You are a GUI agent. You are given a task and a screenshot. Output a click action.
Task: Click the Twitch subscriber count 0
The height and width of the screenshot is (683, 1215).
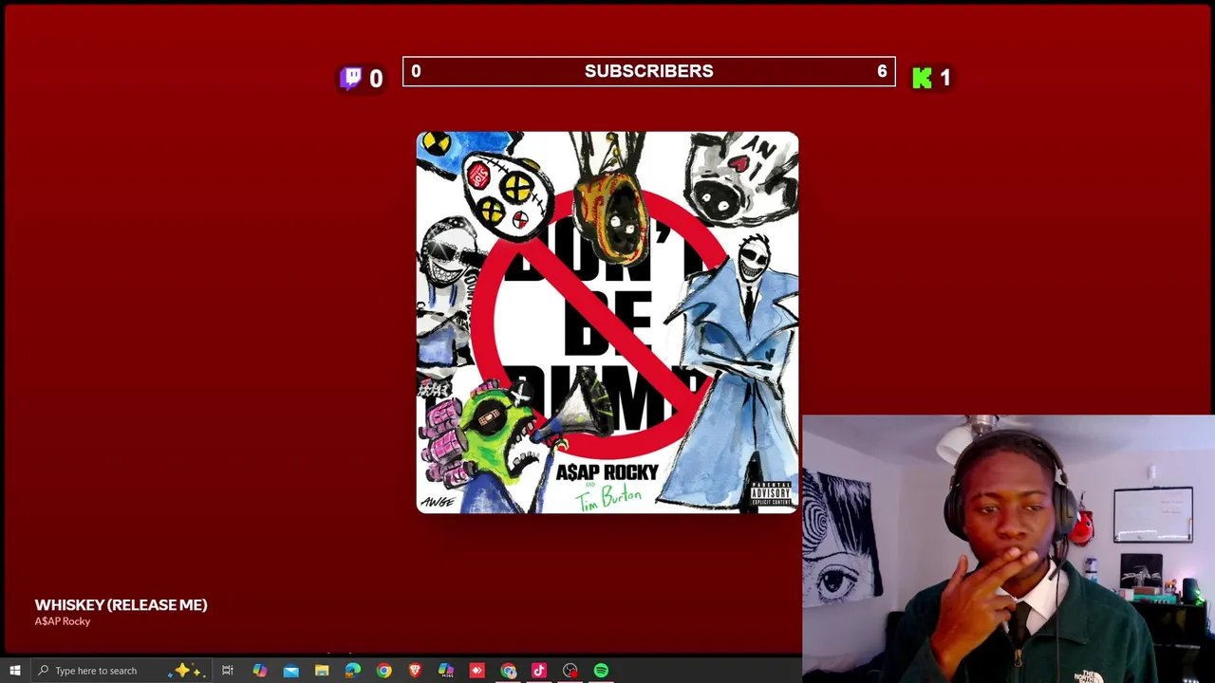point(376,79)
